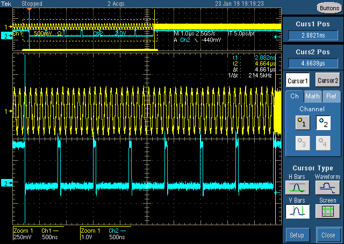Open the Ch source tab

tap(294, 96)
